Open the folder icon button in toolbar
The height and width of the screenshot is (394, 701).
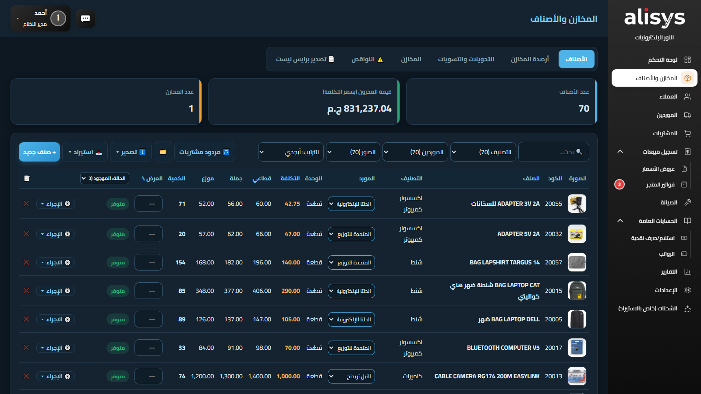point(163,152)
